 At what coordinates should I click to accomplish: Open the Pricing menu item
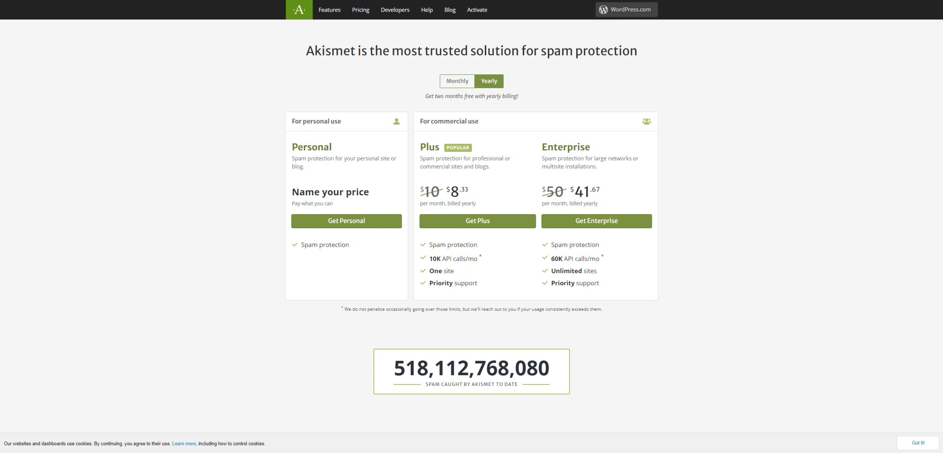pyautogui.click(x=361, y=10)
